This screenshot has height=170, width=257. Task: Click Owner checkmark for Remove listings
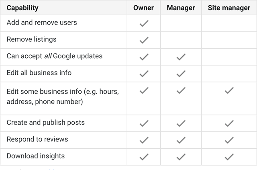pyautogui.click(x=144, y=40)
